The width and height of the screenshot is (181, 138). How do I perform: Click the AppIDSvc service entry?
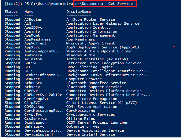click(x=33, y=27)
